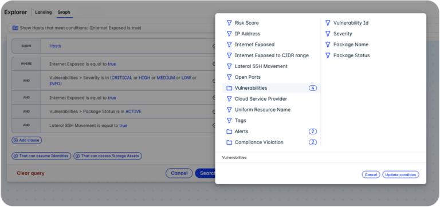
Task: Switch to the Graph tab
Action: [x=64, y=13]
